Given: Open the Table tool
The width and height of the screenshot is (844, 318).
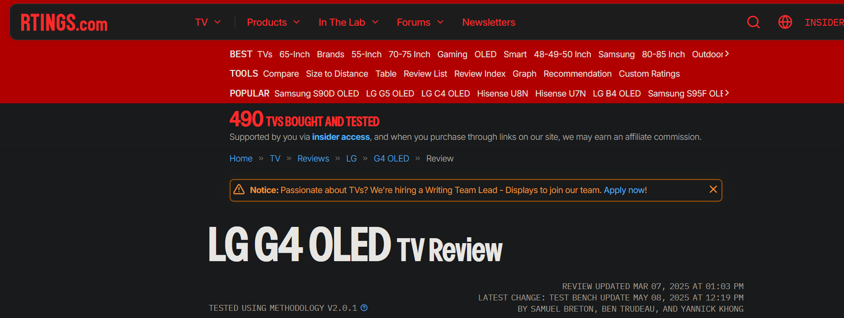Looking at the screenshot, I should 386,74.
